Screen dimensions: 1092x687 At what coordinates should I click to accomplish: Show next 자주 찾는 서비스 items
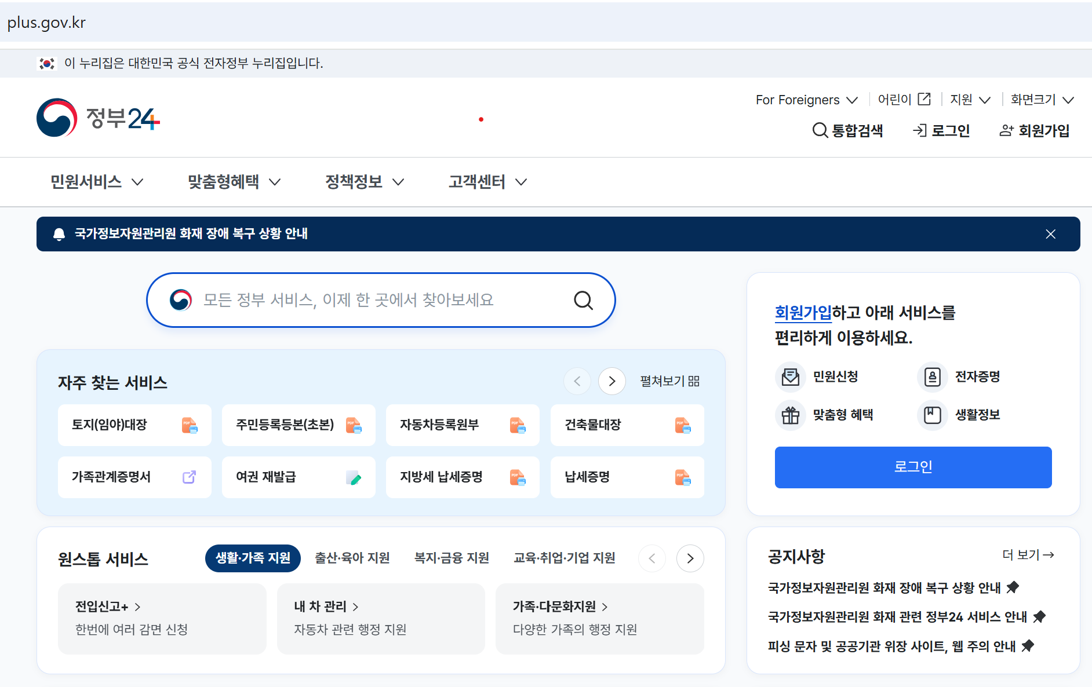[611, 381]
